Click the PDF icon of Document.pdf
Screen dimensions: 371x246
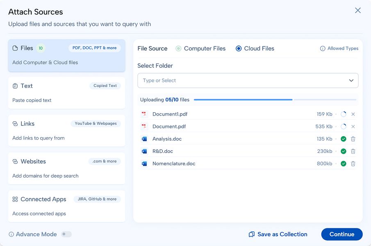coord(144,126)
